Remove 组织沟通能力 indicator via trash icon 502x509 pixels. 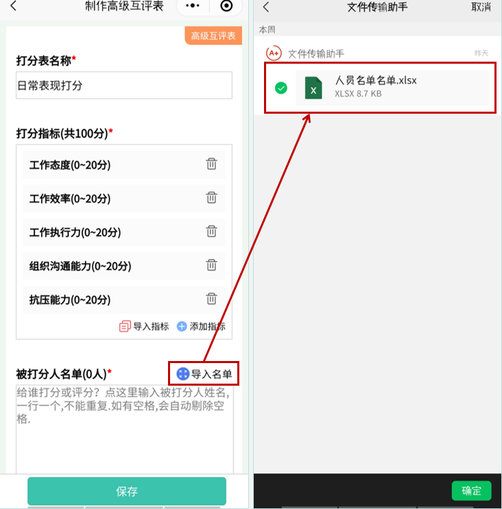pos(211,265)
